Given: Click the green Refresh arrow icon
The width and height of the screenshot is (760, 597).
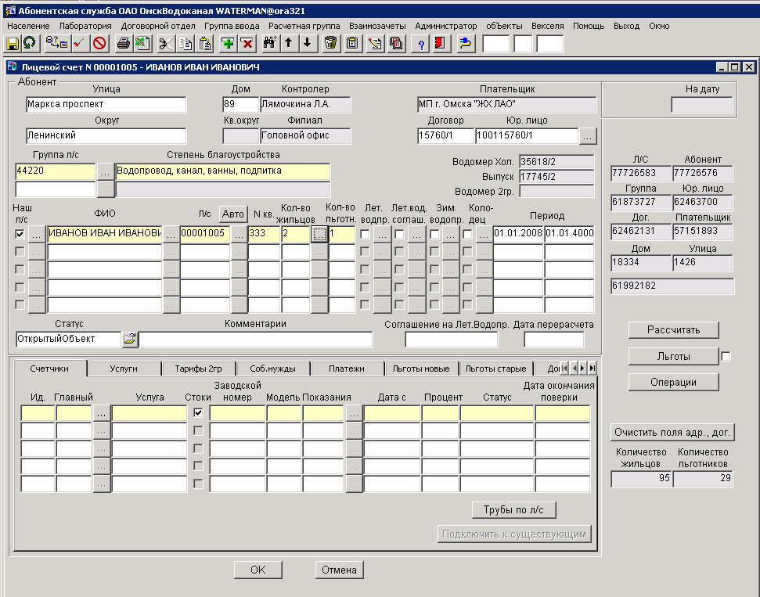Looking at the screenshot, I should [x=29, y=43].
